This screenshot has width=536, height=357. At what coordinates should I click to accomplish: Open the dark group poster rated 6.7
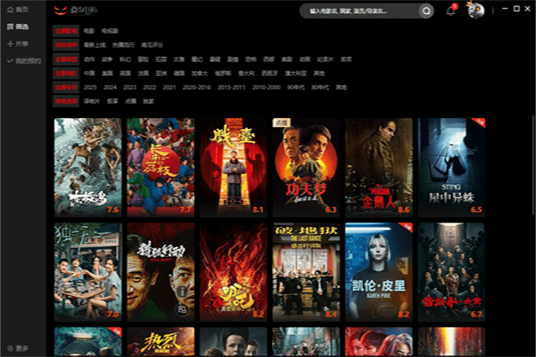(x=452, y=272)
